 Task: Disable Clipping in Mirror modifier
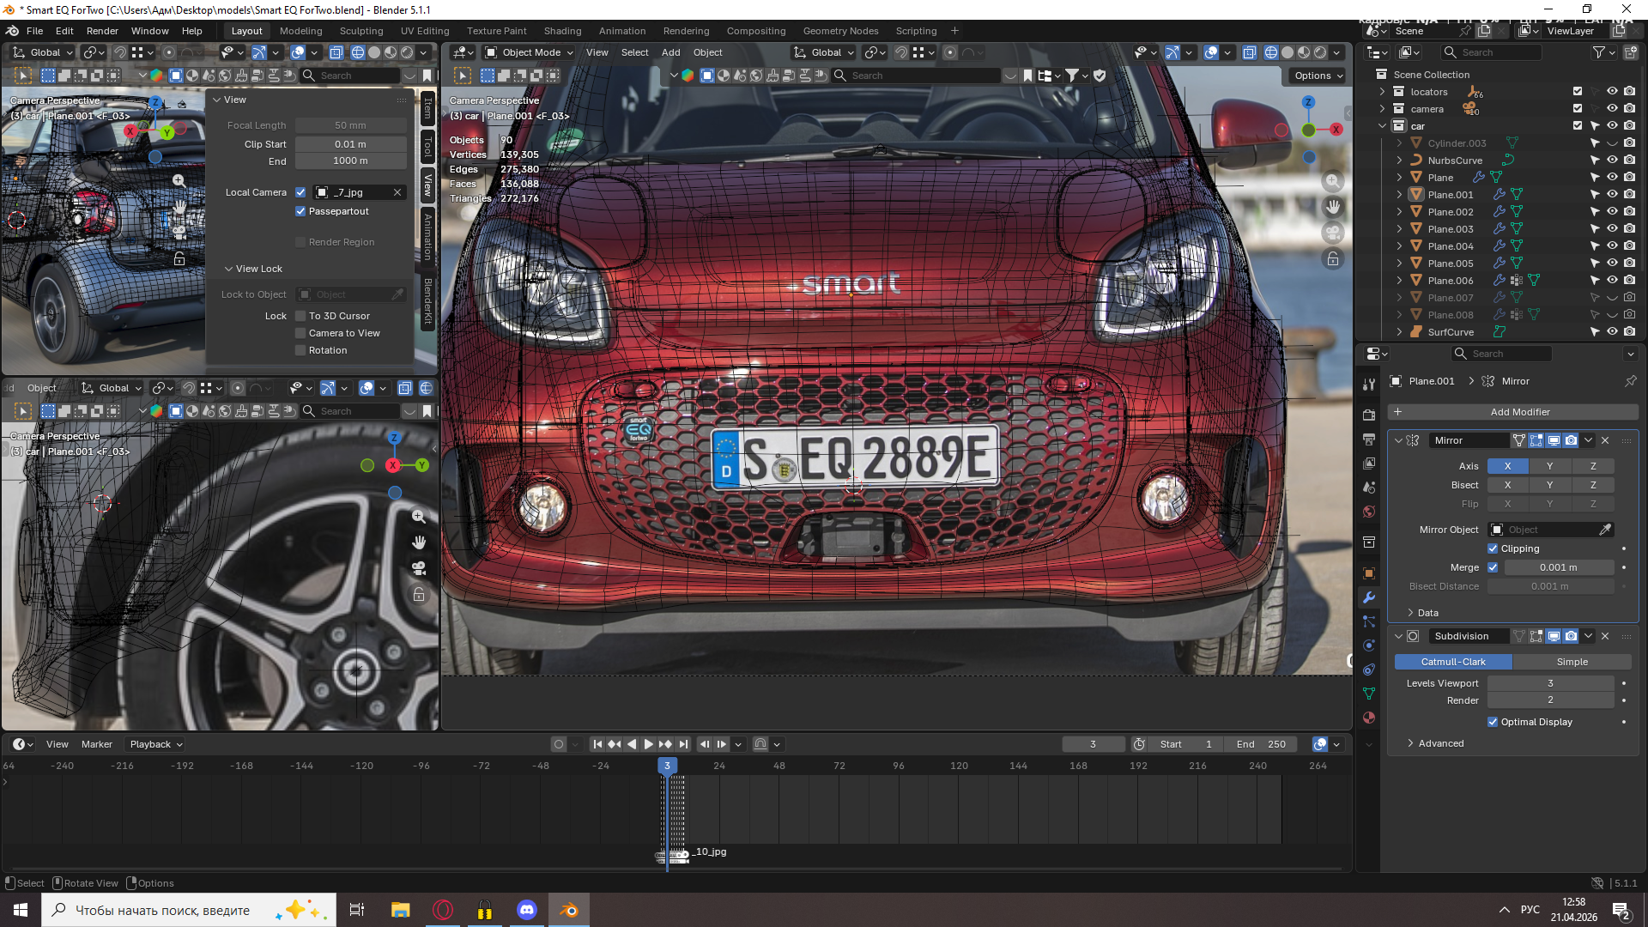pyautogui.click(x=1493, y=548)
